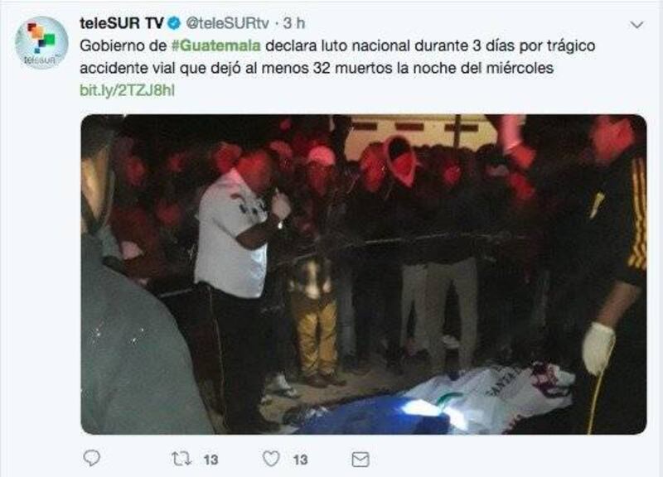Click the first line of tweet text
Image resolution: width=663 pixels, height=477 pixels.
[x=337, y=46]
